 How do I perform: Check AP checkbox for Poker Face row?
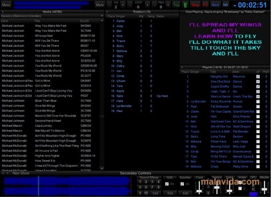258,142
